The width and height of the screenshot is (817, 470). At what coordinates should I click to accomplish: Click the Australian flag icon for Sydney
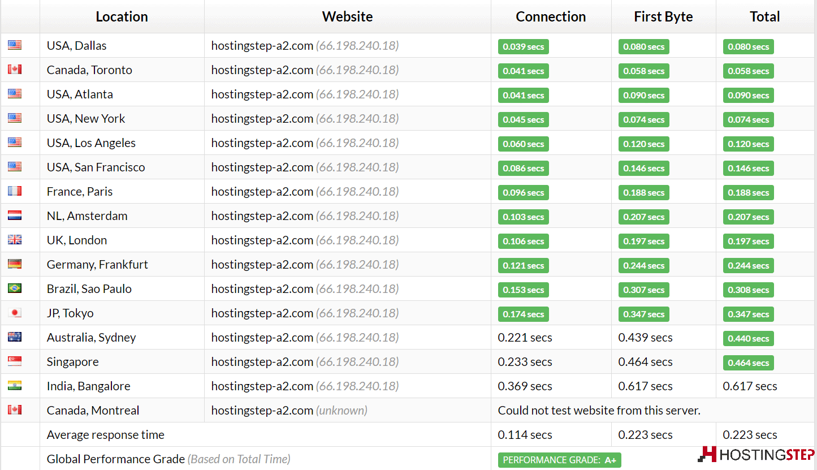point(15,337)
